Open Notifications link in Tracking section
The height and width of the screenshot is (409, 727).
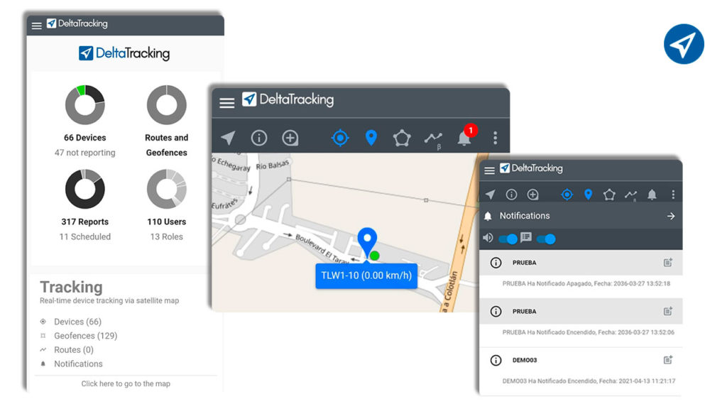(x=78, y=364)
